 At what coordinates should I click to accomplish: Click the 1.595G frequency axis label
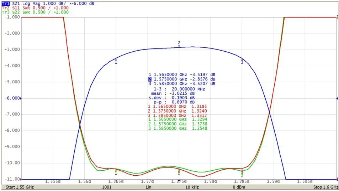click(x=305, y=181)
